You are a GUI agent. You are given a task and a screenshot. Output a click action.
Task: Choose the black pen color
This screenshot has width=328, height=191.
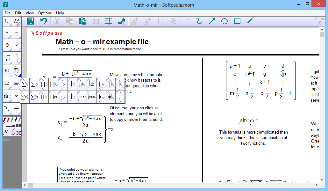[4, 120]
